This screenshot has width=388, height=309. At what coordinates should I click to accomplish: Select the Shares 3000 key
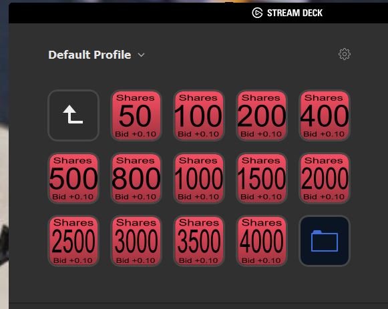(x=136, y=241)
